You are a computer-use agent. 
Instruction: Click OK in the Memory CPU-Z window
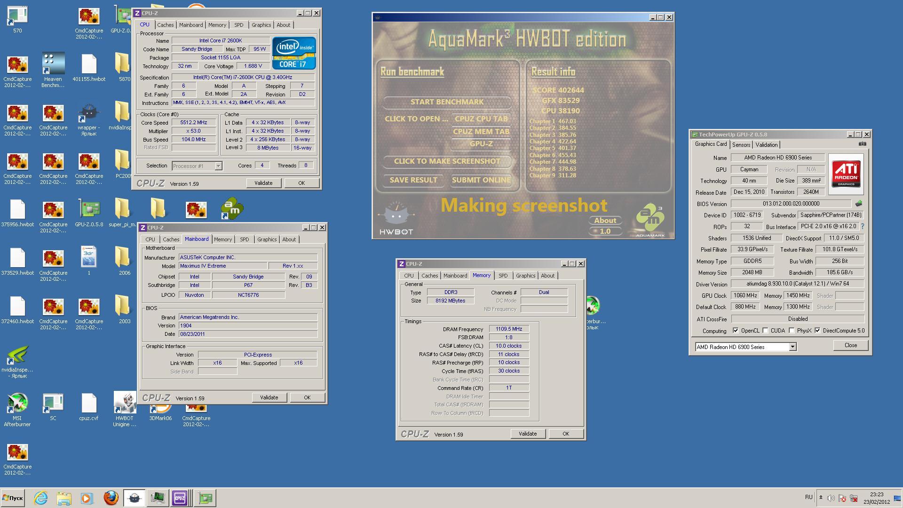pyautogui.click(x=566, y=434)
